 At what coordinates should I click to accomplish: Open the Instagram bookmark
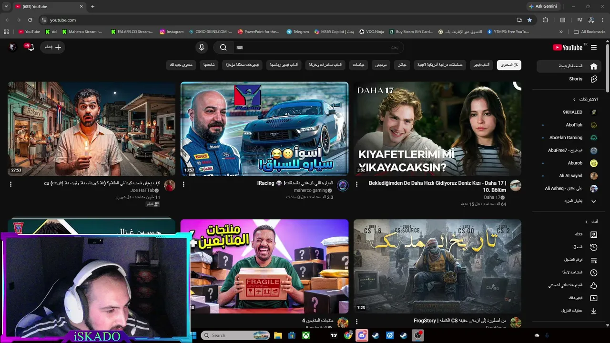coord(172,32)
